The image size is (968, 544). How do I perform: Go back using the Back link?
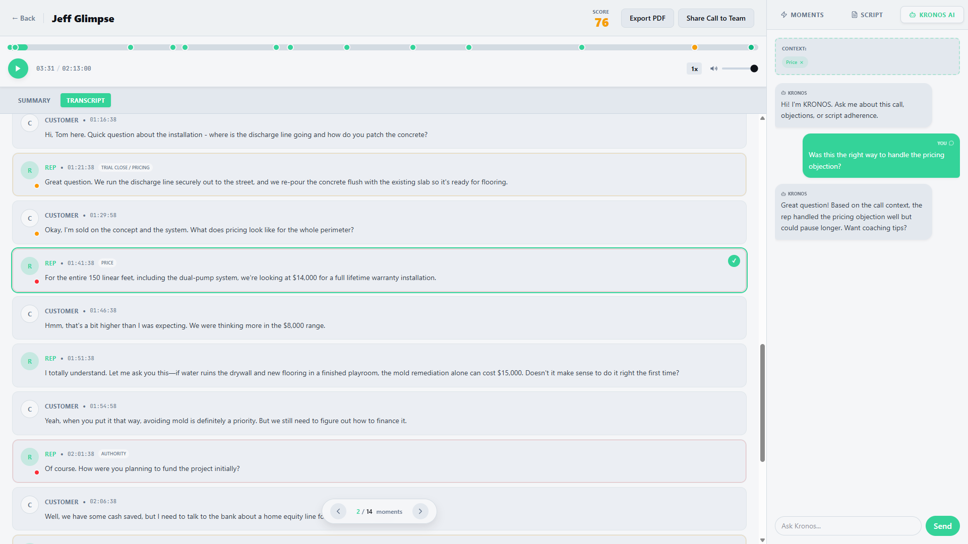[24, 18]
